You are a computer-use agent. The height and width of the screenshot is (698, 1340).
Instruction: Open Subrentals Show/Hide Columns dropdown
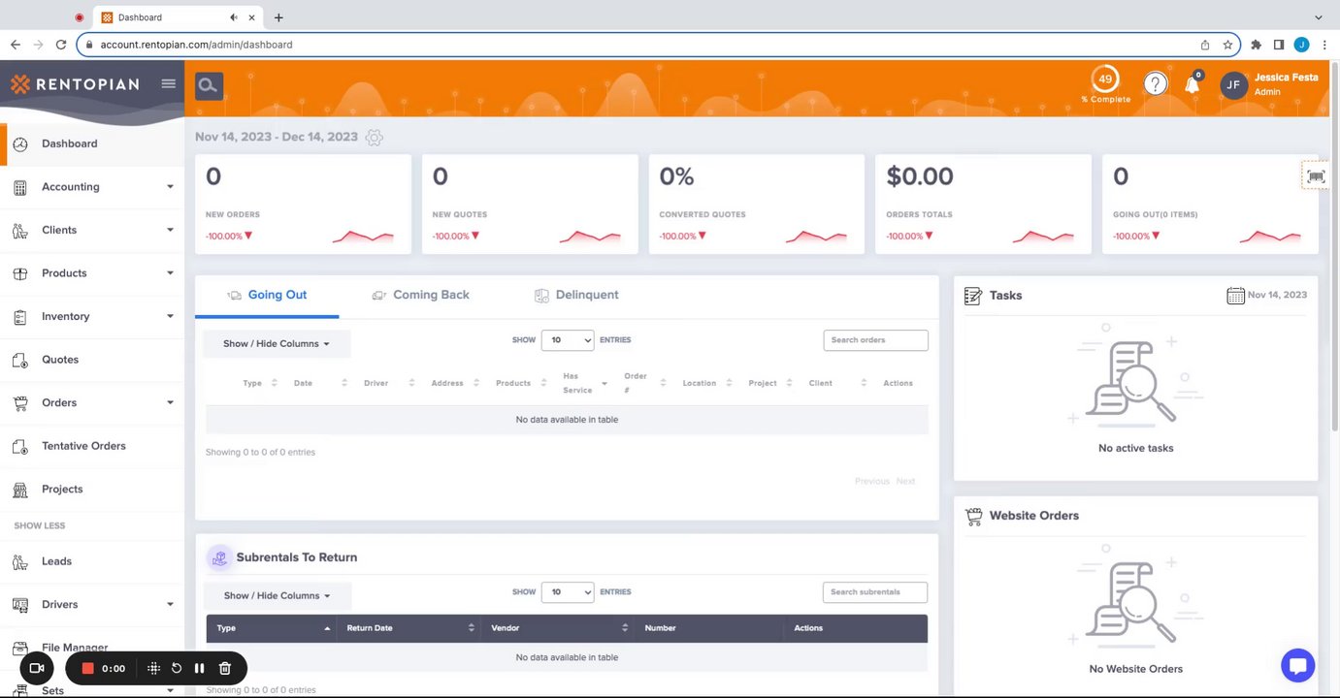pos(278,596)
